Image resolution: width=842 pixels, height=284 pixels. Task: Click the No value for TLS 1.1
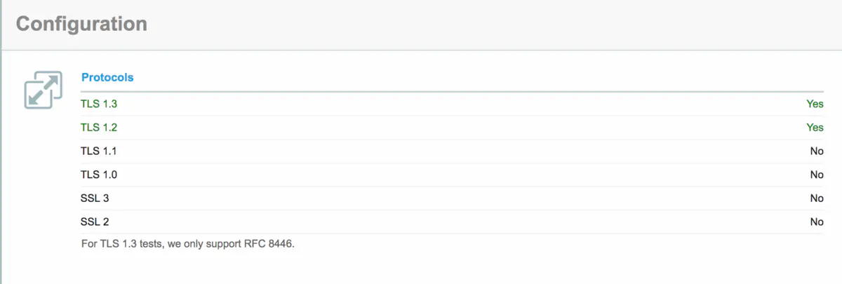817,151
